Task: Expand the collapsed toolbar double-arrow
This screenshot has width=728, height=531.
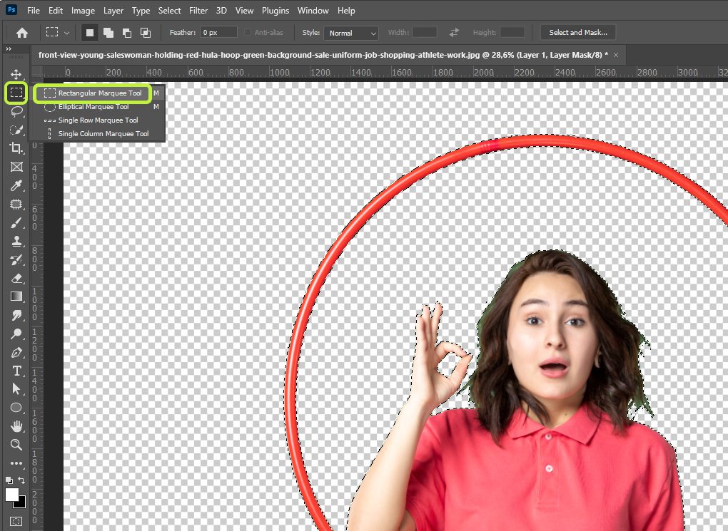Action: (9, 49)
